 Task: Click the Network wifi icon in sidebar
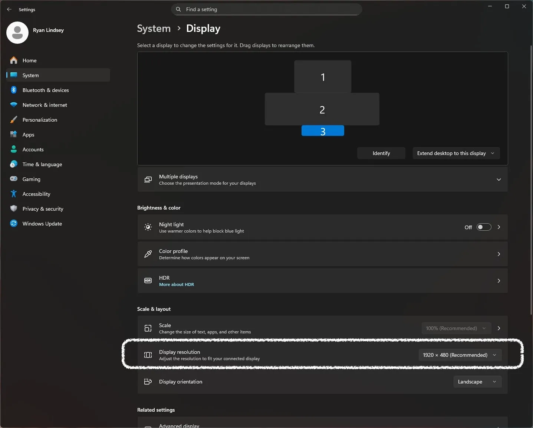click(14, 105)
